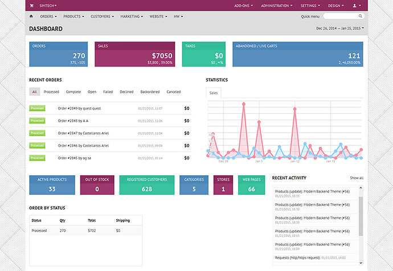Filter recent orders by Complete
The height and width of the screenshot is (271, 393).
[73, 92]
